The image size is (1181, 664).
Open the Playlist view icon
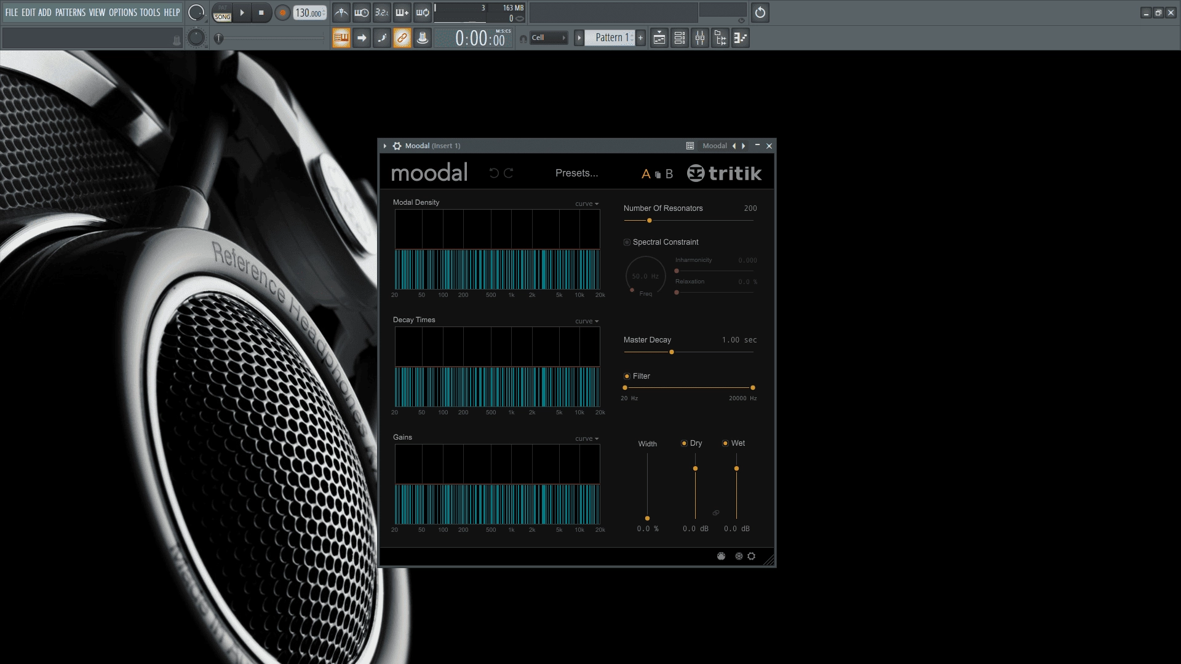659,38
